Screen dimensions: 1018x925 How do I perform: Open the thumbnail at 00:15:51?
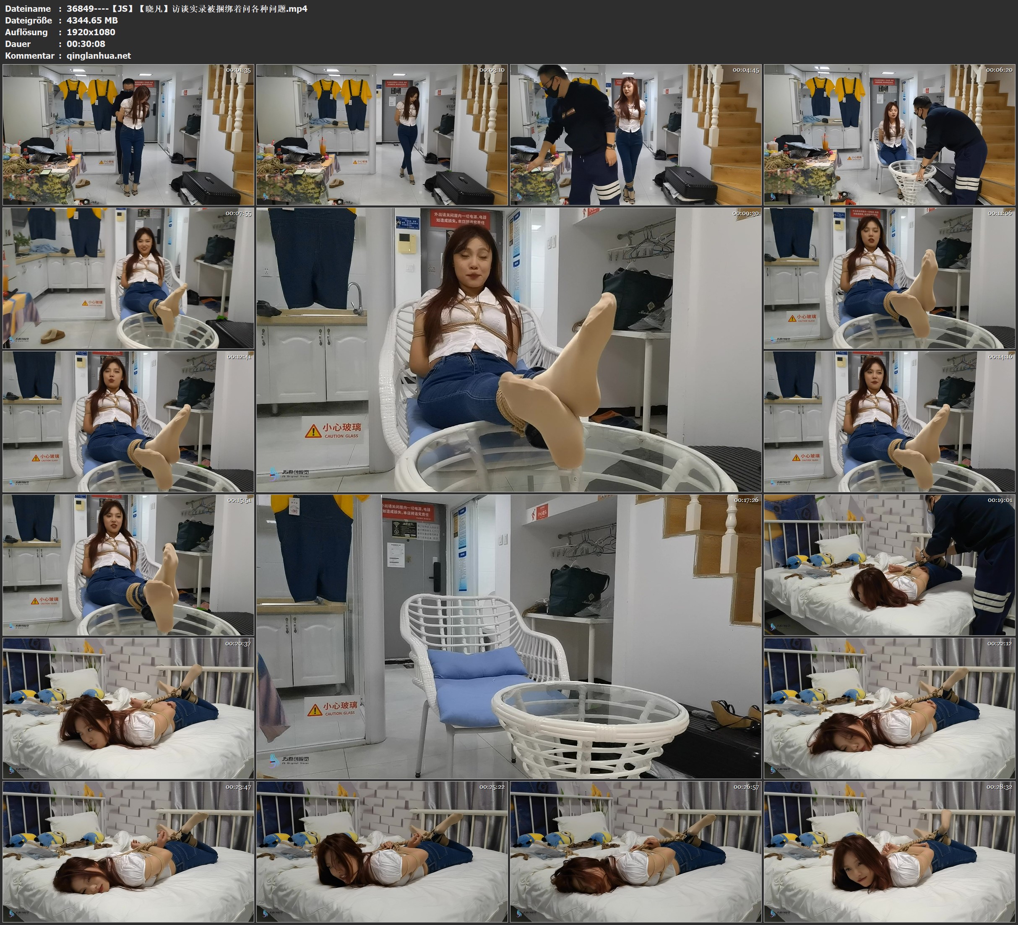coord(128,565)
